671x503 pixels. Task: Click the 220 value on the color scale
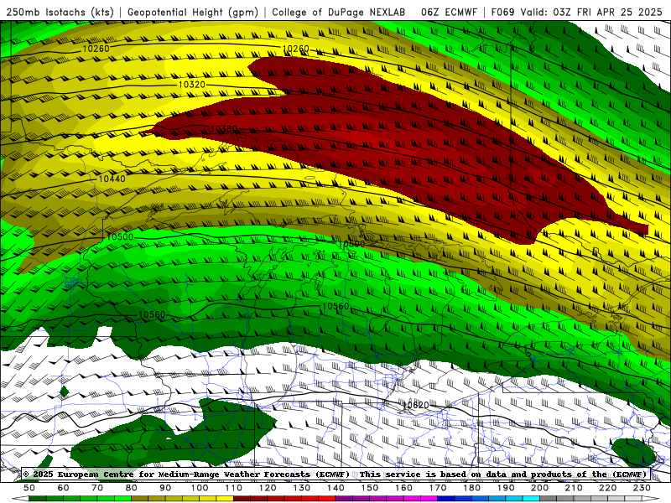(607, 488)
